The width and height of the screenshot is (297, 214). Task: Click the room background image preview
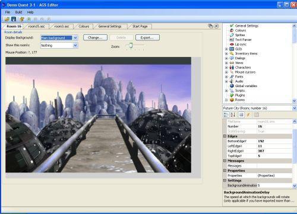(98, 115)
